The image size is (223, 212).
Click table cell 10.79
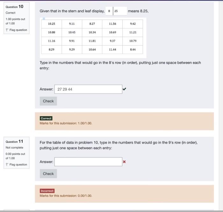coord(133,41)
